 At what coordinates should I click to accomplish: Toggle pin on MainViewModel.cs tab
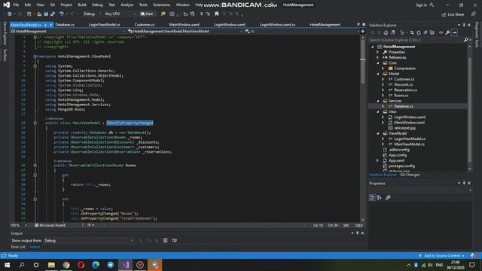click(x=45, y=25)
